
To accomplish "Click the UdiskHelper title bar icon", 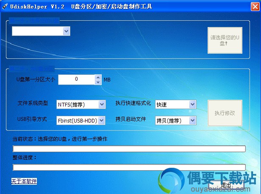I will (x=5, y=6).
